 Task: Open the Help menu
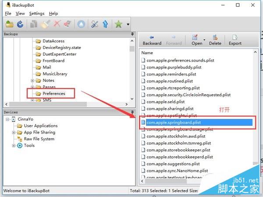click(53, 14)
